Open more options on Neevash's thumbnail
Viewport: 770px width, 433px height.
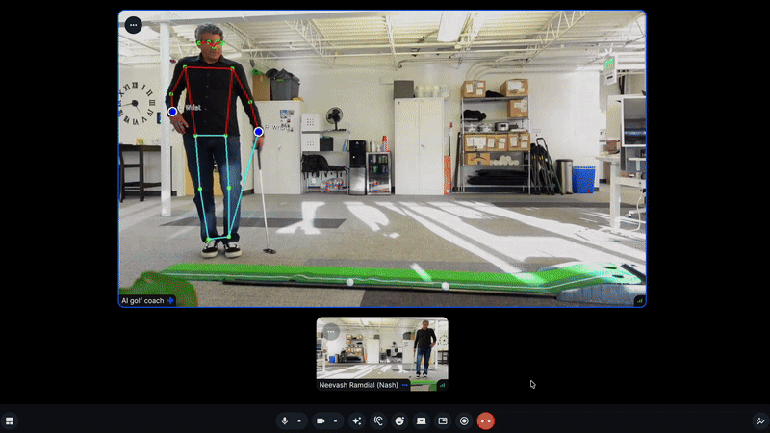(x=331, y=332)
